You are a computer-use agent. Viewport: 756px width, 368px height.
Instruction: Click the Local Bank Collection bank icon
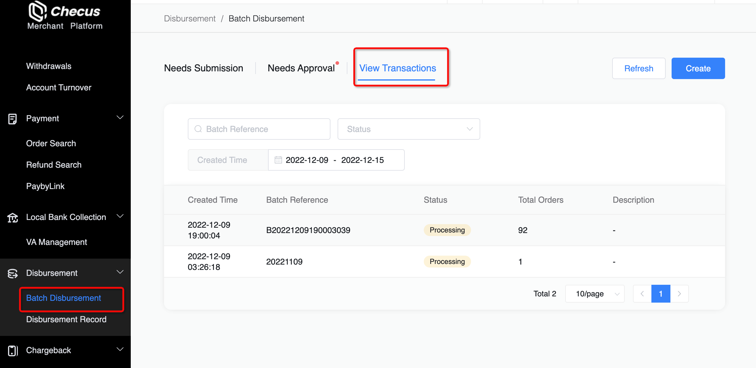12,218
